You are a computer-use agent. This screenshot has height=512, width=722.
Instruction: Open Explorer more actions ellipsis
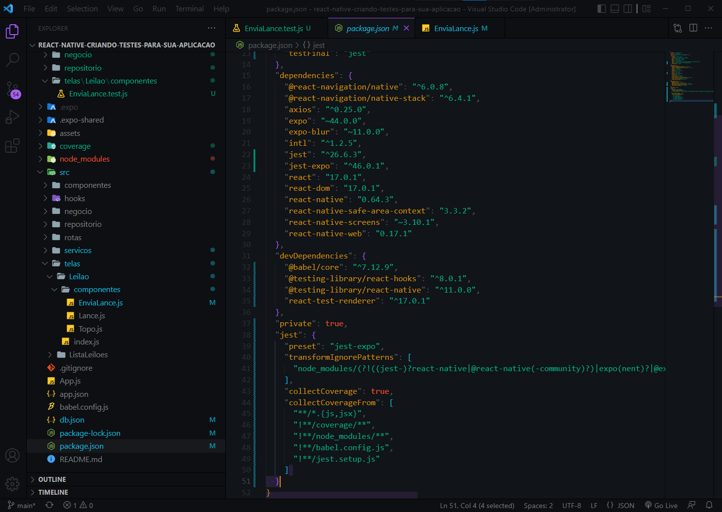click(x=212, y=28)
